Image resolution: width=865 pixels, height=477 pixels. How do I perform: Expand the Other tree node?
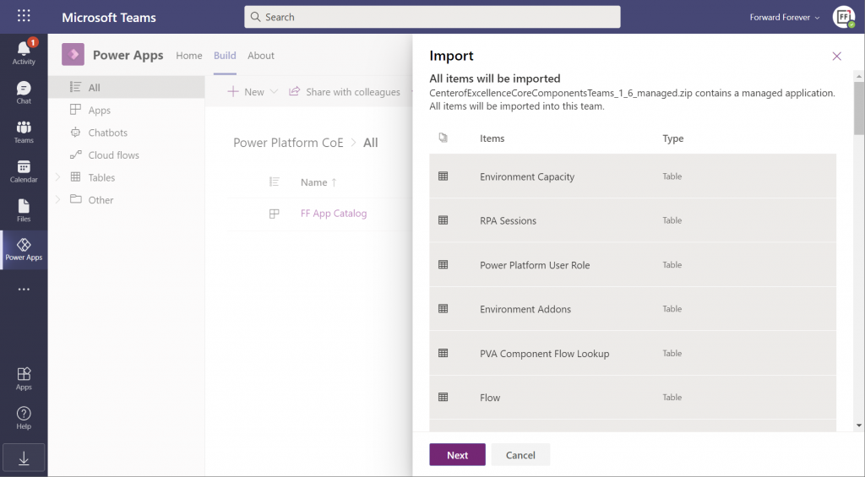[57, 199]
